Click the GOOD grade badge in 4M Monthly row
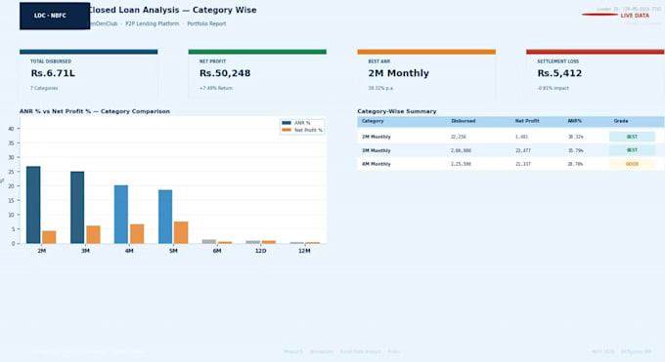The height and width of the screenshot is (362, 665). pos(632,164)
